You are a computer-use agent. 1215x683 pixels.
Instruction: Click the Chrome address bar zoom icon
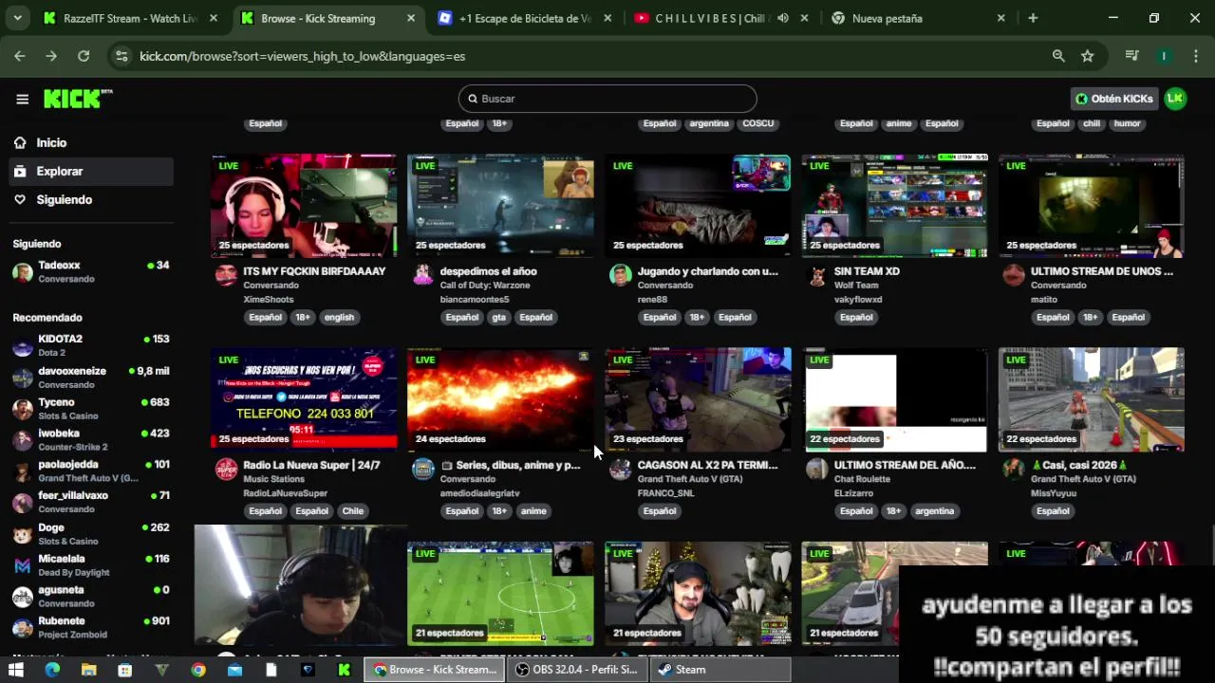[1058, 56]
